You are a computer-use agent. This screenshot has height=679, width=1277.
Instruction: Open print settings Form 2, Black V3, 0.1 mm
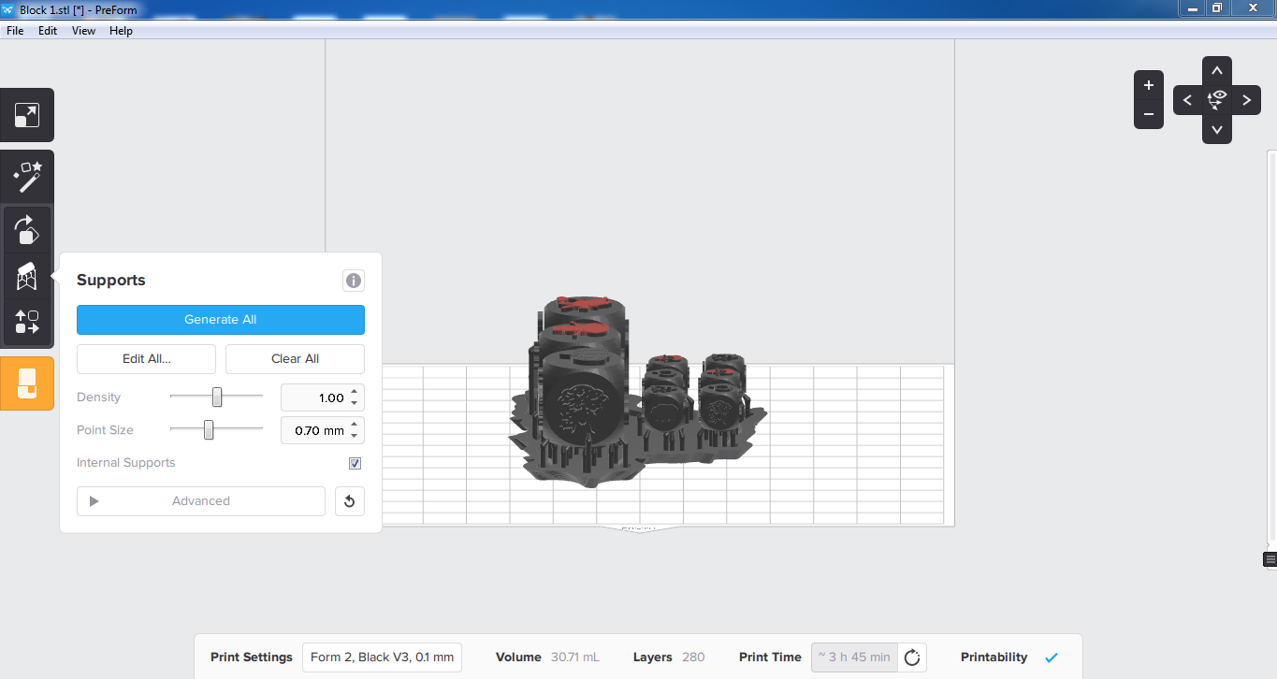(382, 657)
